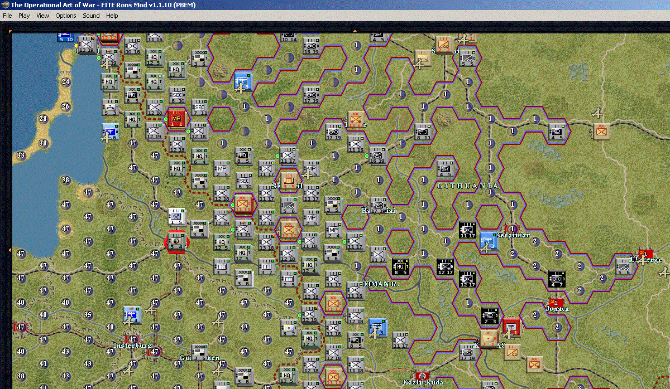Click the hex marked 28 on the spit

point(43,119)
